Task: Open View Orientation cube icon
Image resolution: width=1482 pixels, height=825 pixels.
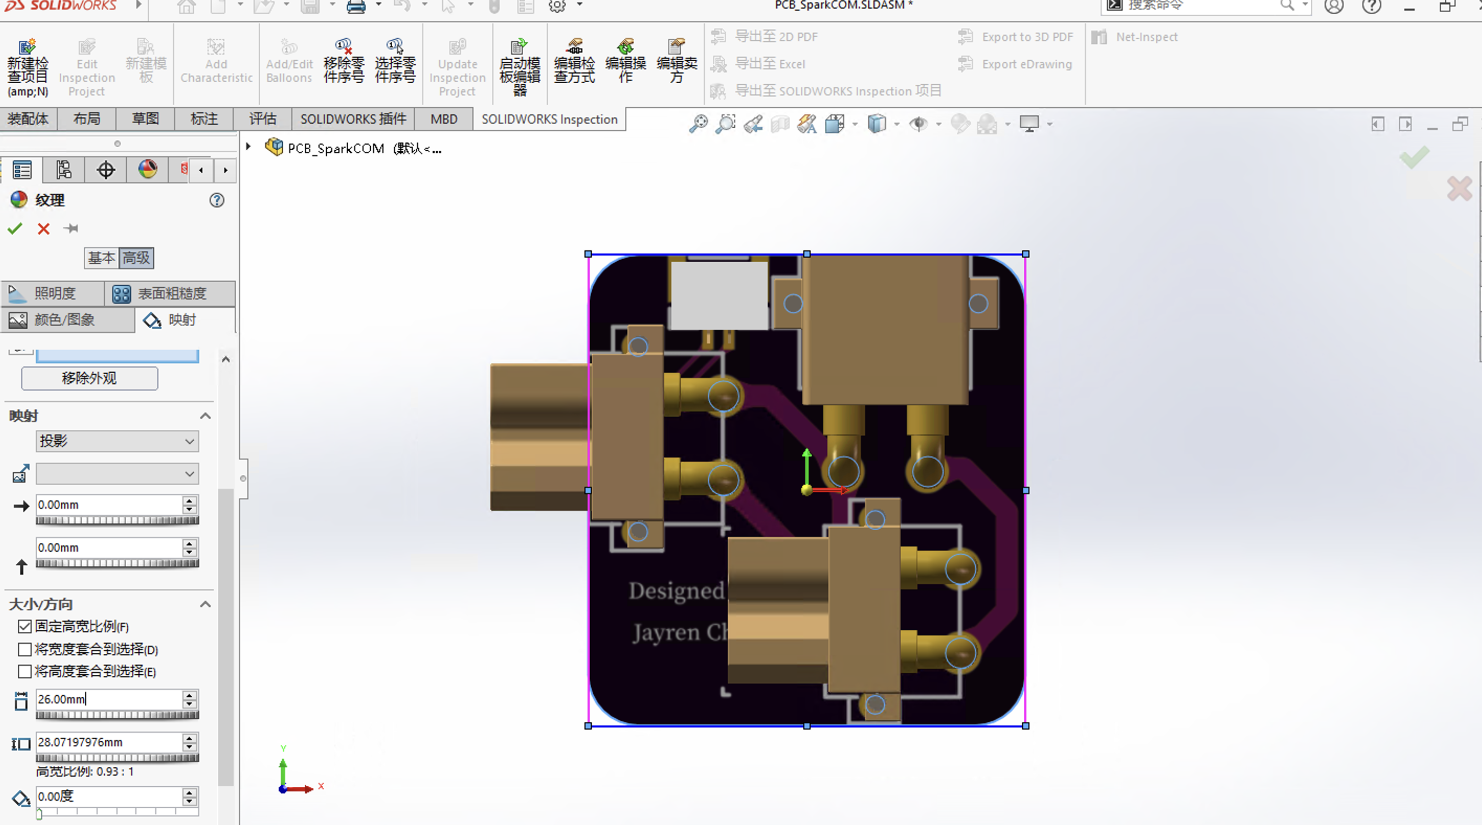Action: pyautogui.click(x=834, y=124)
